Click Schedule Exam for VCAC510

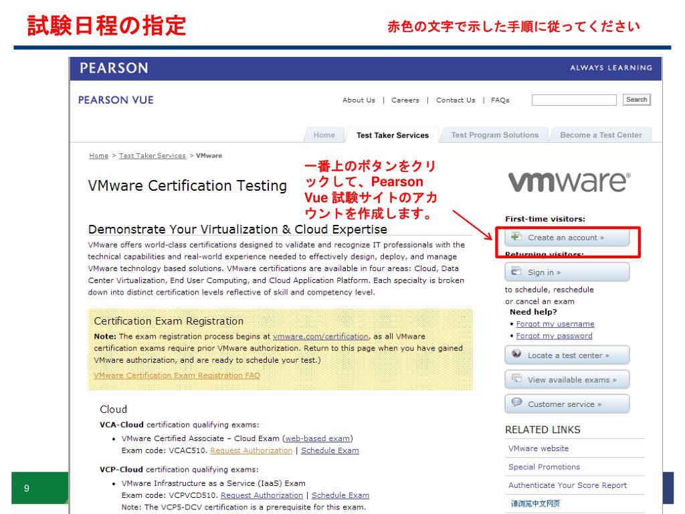tap(330, 450)
